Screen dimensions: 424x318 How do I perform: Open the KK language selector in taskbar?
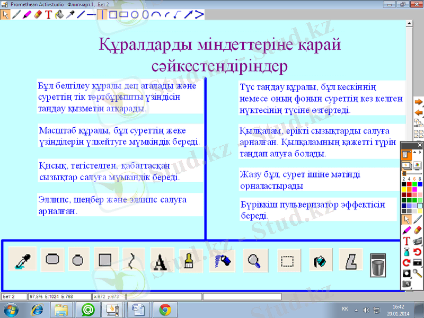[345, 309]
